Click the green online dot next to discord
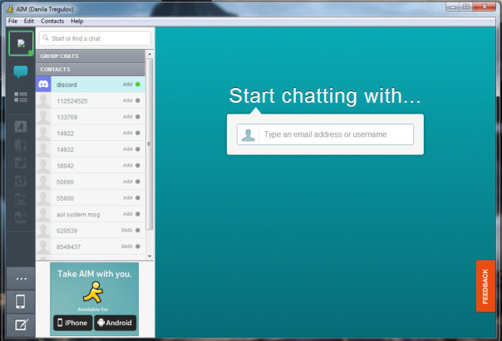 (138, 85)
